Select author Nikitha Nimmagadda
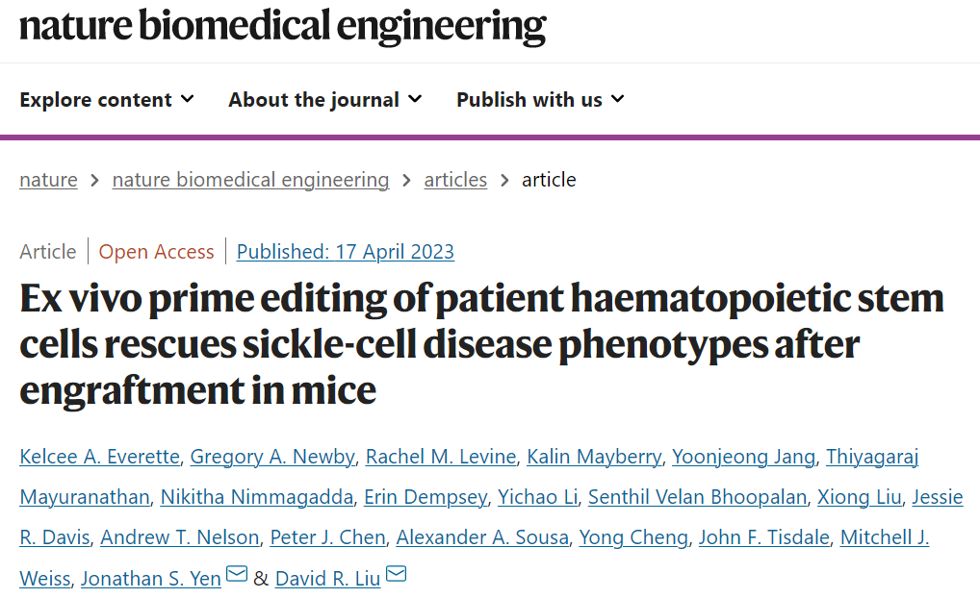This screenshot has height=598, width=980. coord(257,497)
